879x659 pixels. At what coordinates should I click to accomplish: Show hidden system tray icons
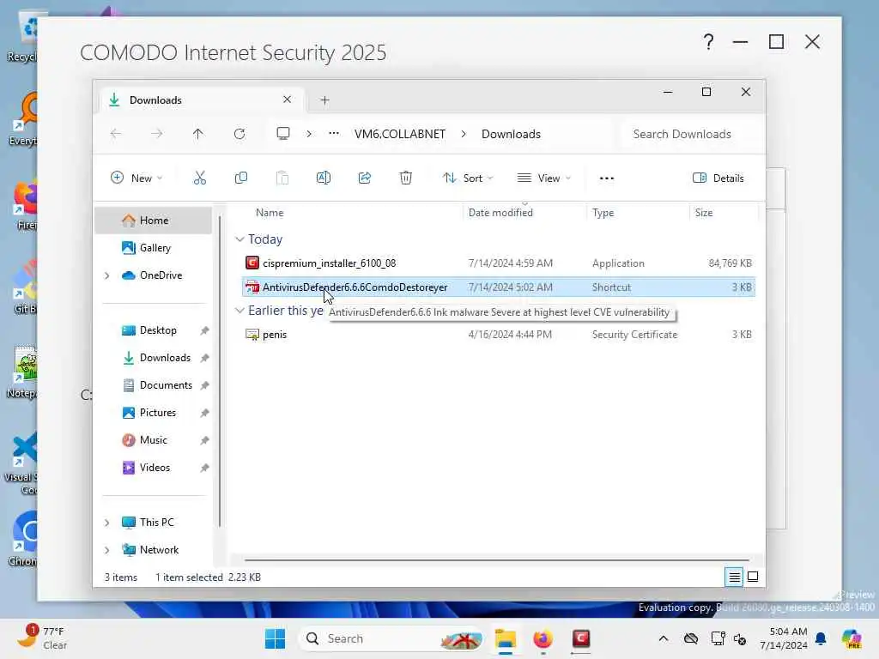coord(664,638)
